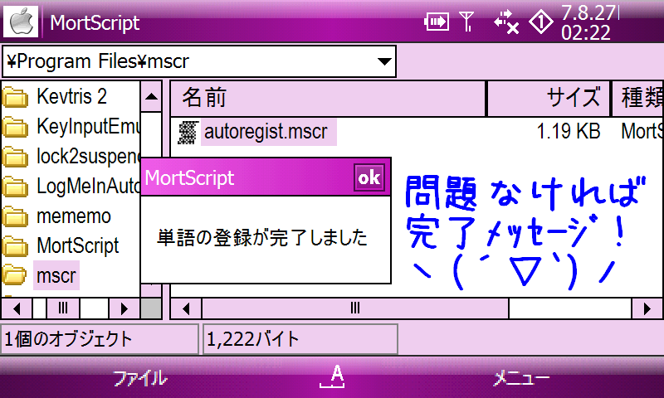Click the MortScript folder icon
This screenshot has width=664, height=398.
click(x=15, y=246)
